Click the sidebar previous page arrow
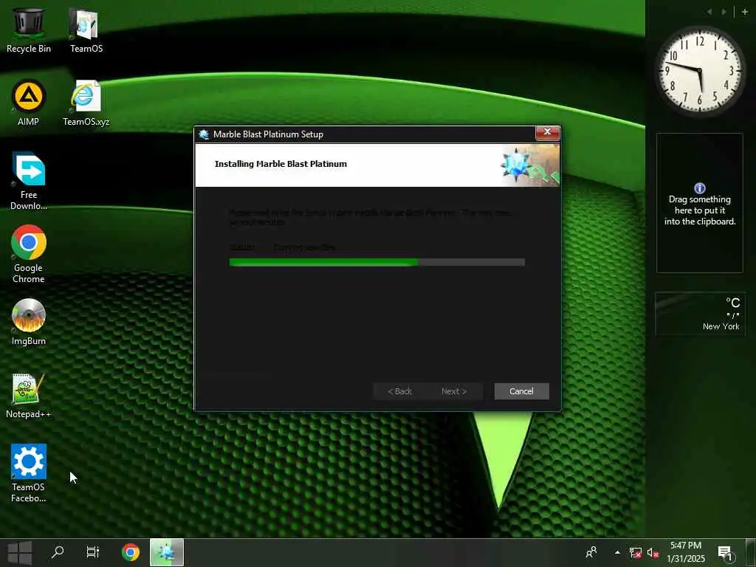The image size is (756, 567). pos(709,12)
